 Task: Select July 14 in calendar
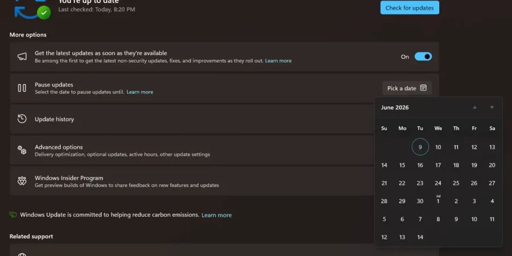[x=420, y=237]
